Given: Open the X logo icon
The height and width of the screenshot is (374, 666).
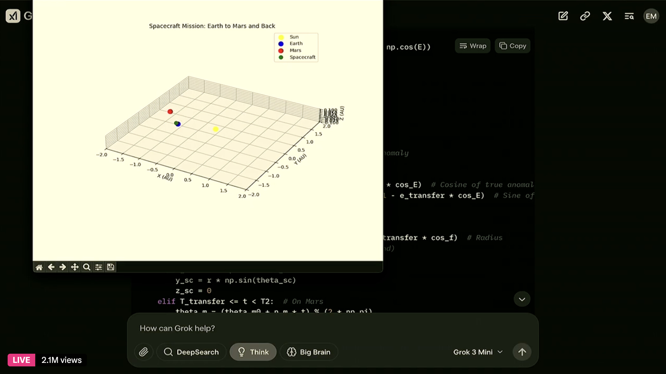Looking at the screenshot, I should pyautogui.click(x=607, y=16).
